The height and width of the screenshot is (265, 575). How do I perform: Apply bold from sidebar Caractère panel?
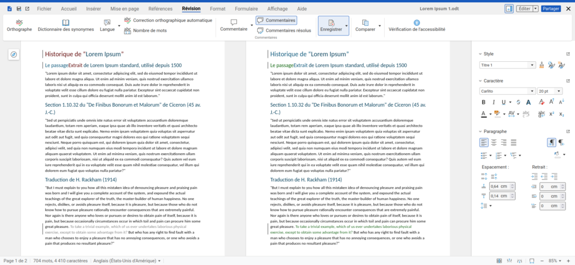tap(483, 102)
